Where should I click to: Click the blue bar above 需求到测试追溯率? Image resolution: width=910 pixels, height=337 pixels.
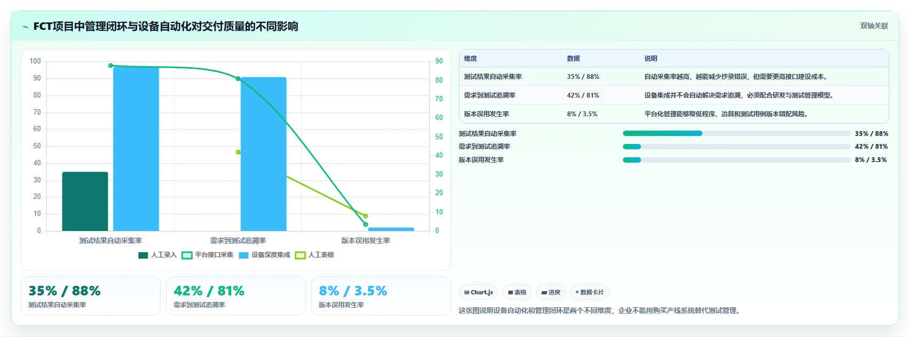[264, 154]
